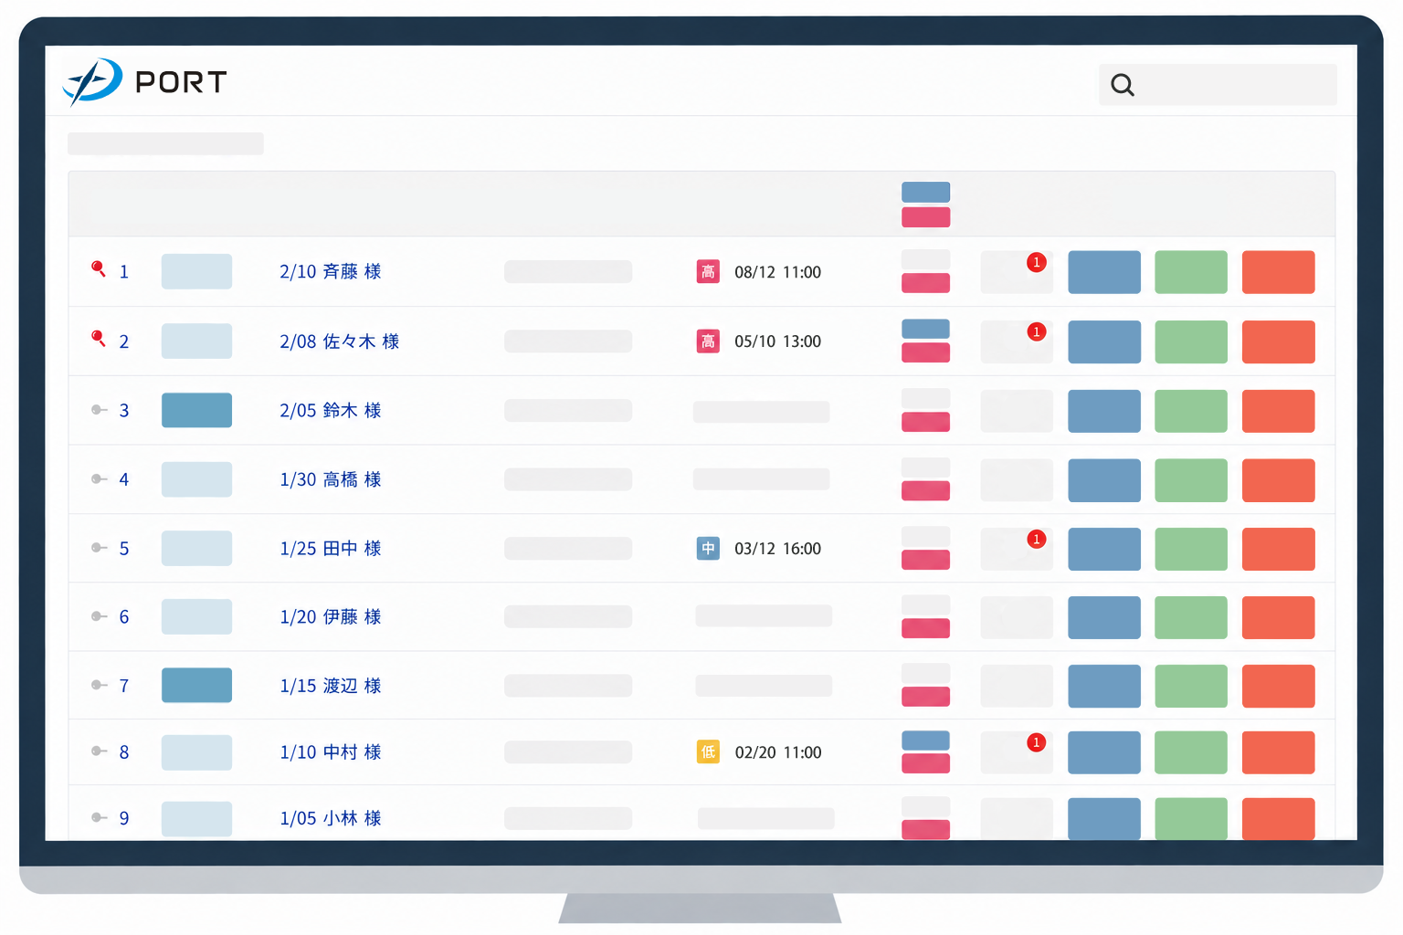Click the search magnifier icon
1403x935 pixels.
tap(1123, 85)
